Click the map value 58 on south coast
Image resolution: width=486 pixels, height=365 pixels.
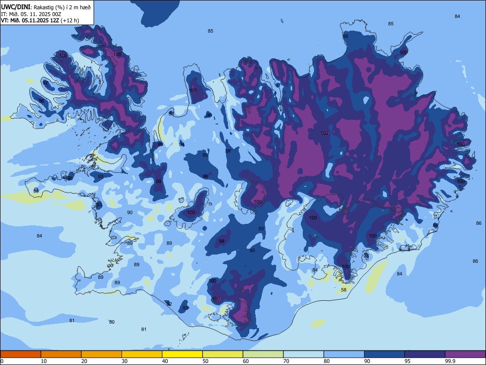pyautogui.click(x=344, y=290)
